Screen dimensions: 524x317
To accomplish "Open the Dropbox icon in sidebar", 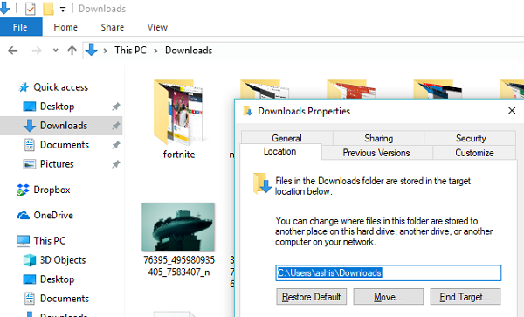I will click(23, 190).
